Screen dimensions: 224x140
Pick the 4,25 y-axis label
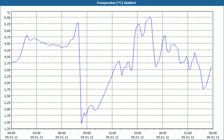click(7, 50)
